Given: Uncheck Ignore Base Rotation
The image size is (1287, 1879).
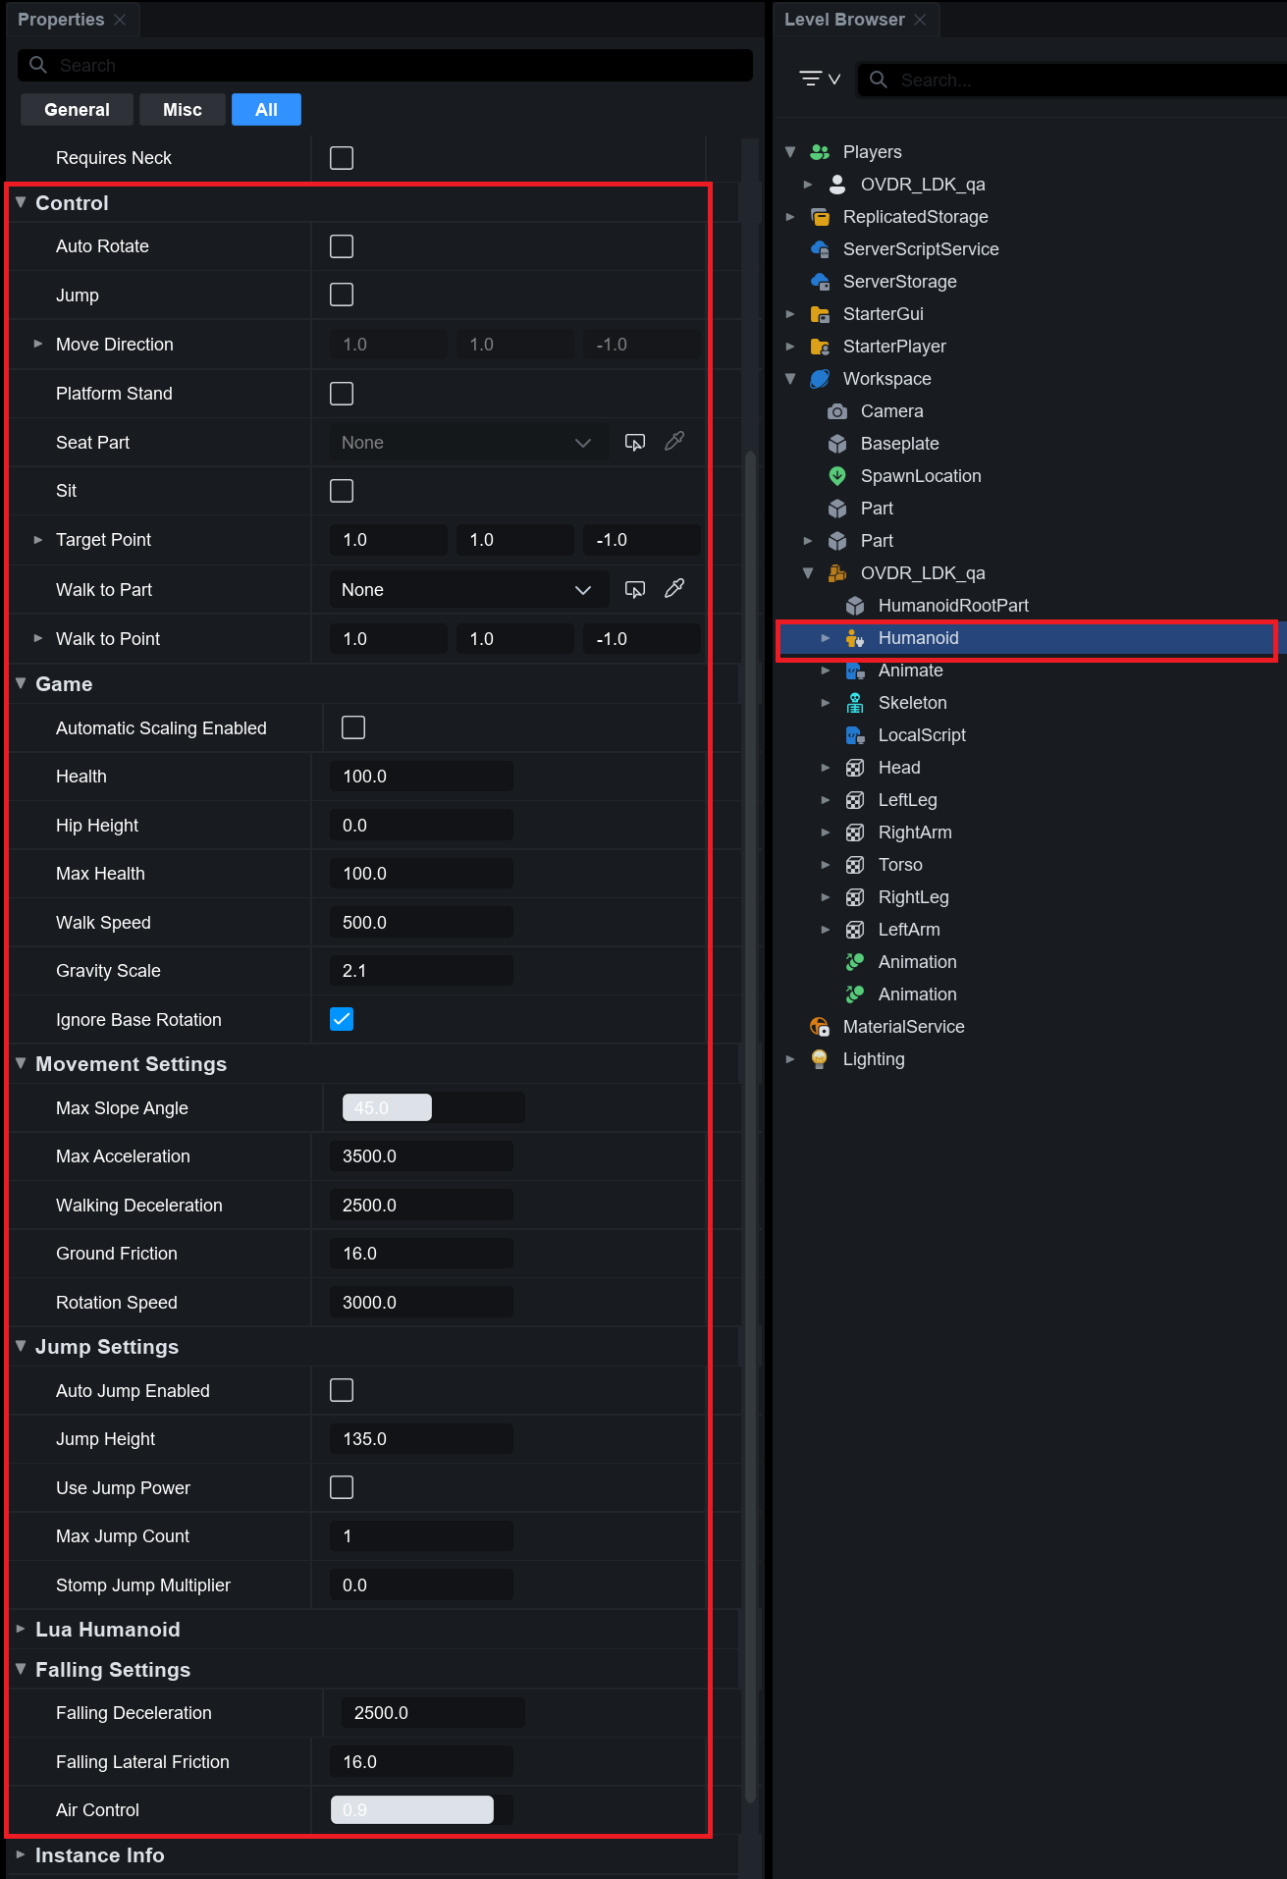Looking at the screenshot, I should (342, 1019).
